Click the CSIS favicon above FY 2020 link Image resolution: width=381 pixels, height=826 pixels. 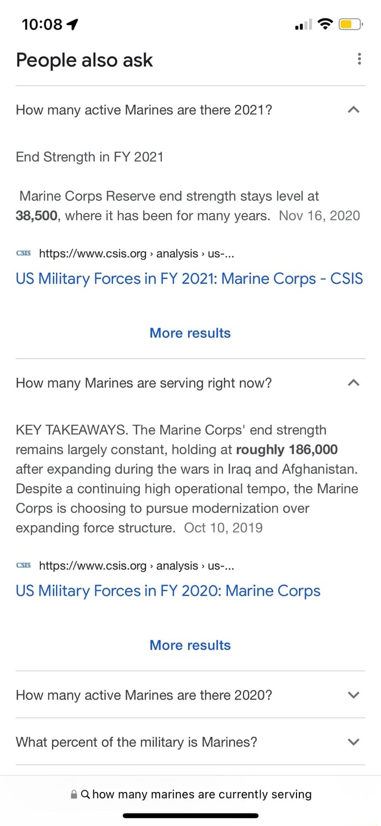click(23, 565)
